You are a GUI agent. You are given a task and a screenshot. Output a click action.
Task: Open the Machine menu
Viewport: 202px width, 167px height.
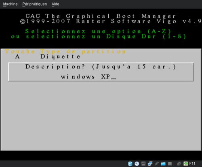tap(10, 4)
